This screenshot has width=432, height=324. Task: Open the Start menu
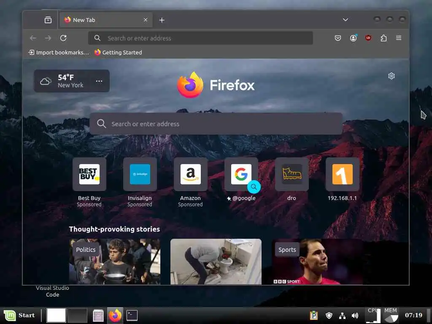[x=19, y=315]
